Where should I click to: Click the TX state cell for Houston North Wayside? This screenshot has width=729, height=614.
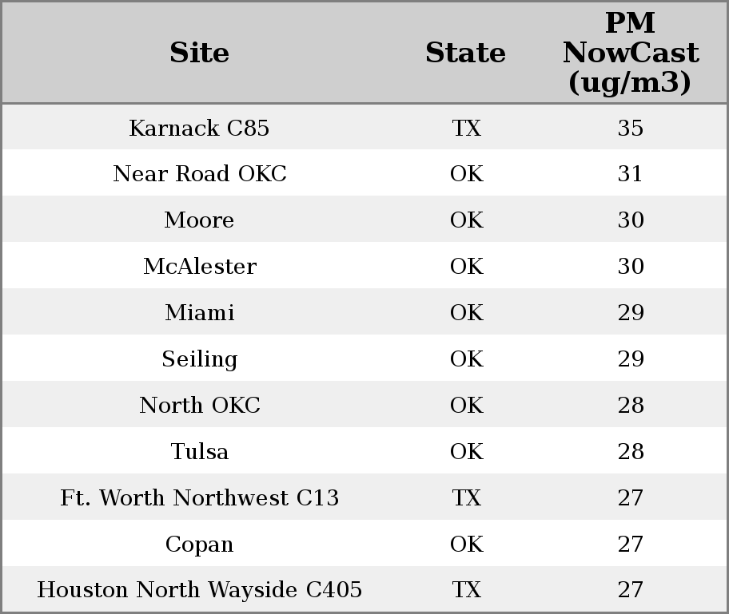tap(466, 590)
